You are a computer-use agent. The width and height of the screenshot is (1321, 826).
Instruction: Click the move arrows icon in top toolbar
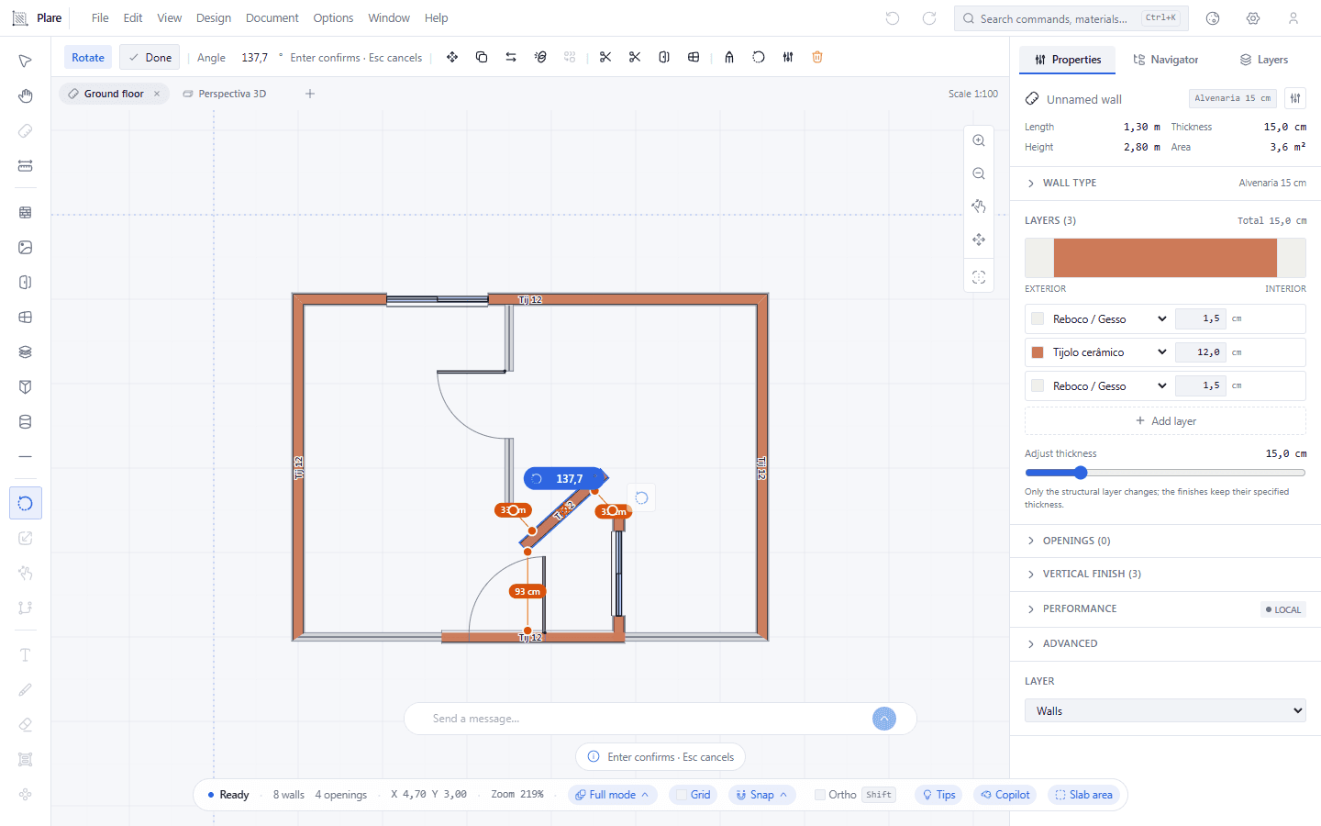click(x=452, y=57)
